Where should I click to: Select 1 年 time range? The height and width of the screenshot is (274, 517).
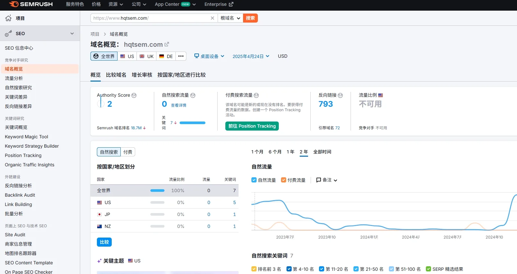[x=291, y=152]
